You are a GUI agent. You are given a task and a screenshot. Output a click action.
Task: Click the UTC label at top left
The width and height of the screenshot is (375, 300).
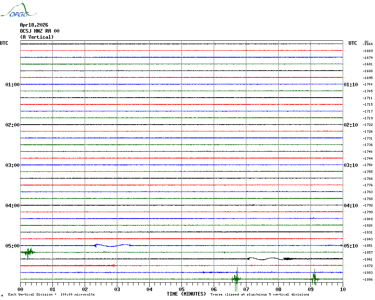click(4, 43)
